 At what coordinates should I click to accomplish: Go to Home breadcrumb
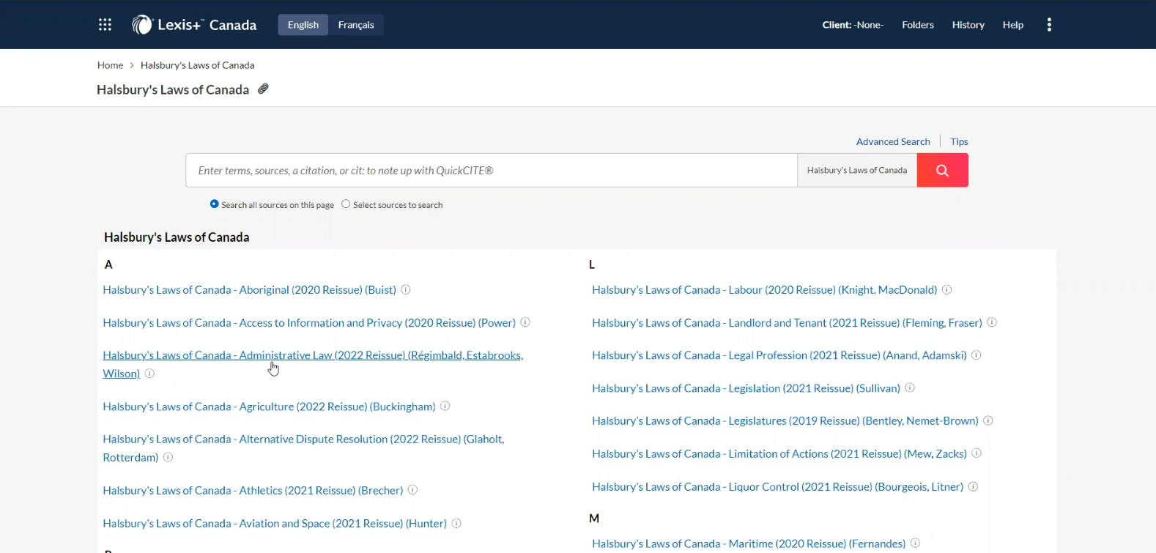111,65
